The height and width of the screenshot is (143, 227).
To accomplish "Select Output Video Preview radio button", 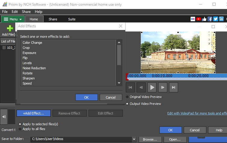I will point(127,104).
